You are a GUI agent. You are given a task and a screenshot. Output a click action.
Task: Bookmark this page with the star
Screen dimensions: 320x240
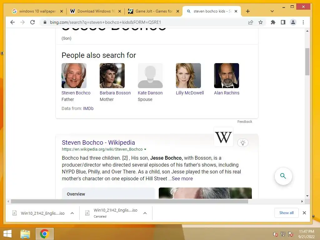(x=261, y=22)
